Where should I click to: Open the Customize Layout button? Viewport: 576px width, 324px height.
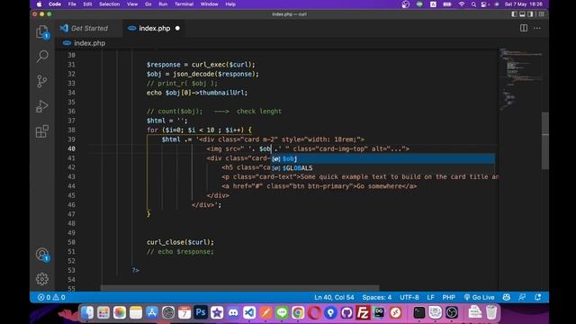(x=542, y=14)
